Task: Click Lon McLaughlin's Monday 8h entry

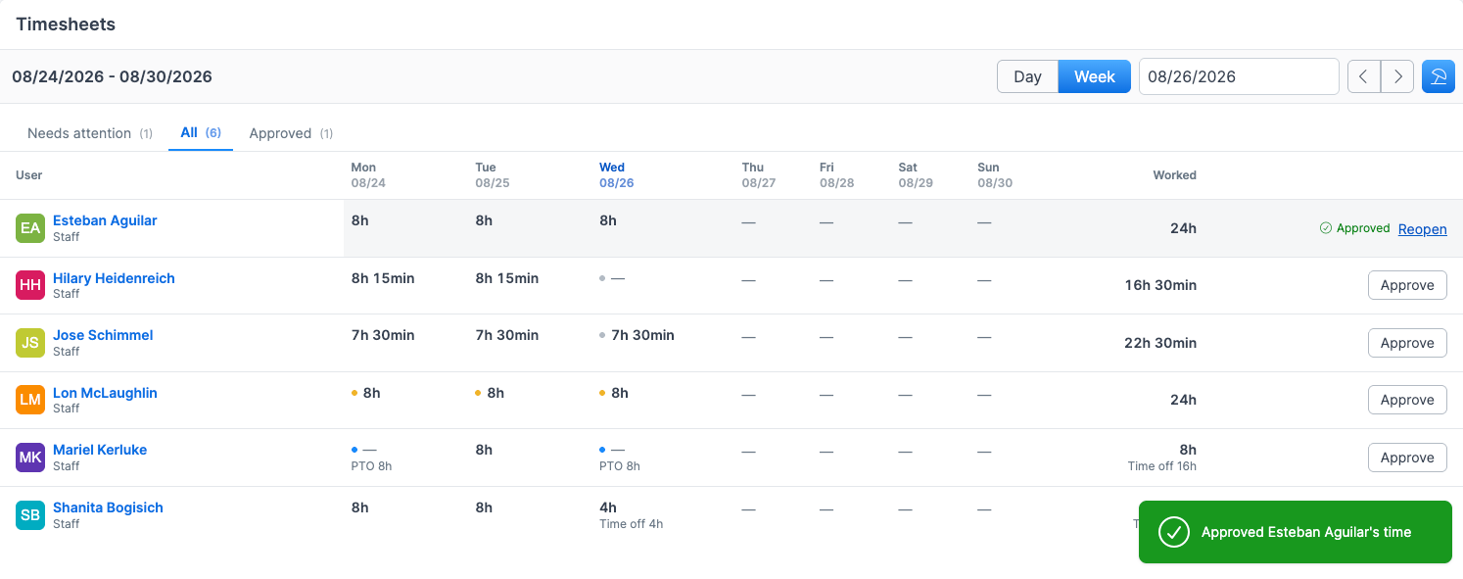Action: (371, 393)
